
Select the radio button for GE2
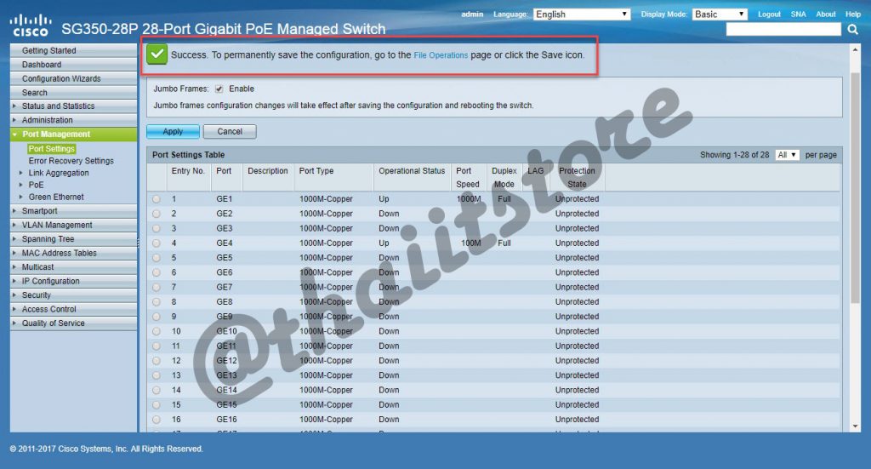click(157, 214)
